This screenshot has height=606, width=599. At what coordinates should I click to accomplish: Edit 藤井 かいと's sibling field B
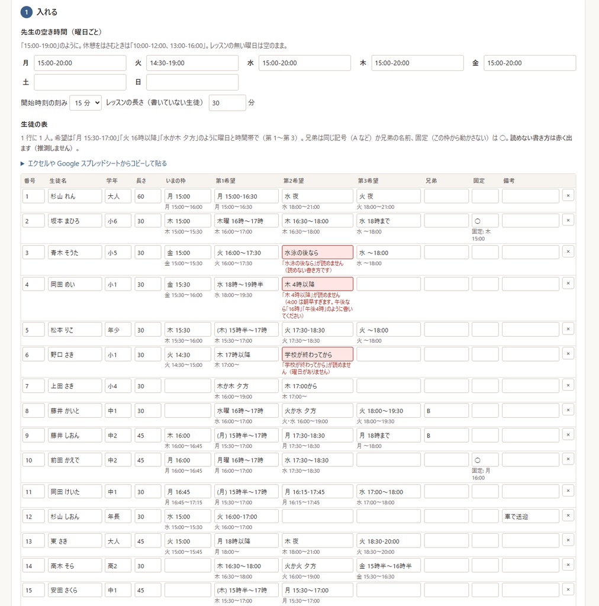446,411
